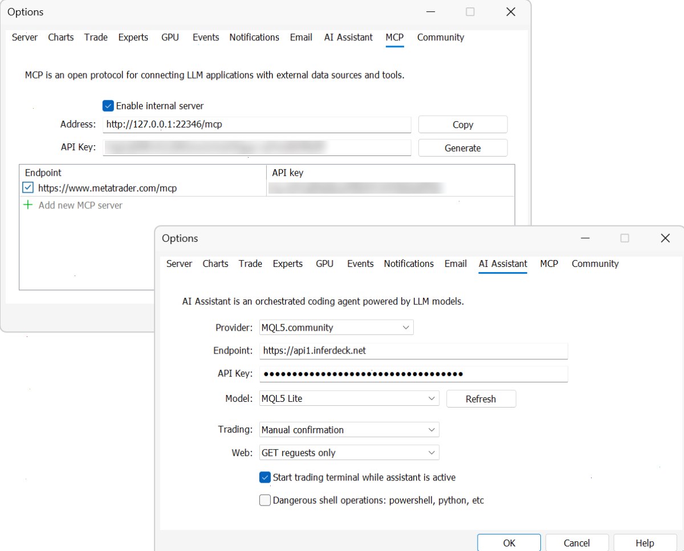Viewport: 684px width, 551px height.
Task: Enable Dangerous shell operations checkbox
Action: click(264, 500)
